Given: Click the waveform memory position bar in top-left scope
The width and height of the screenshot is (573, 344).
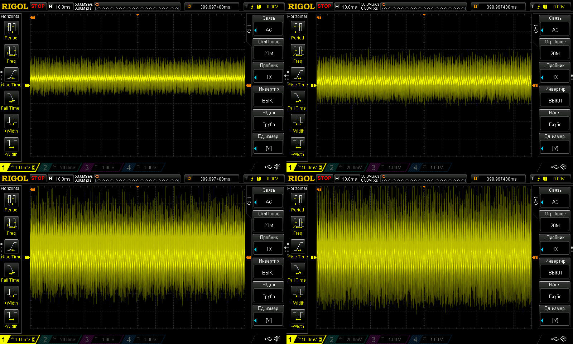Looking at the screenshot, I should coord(137,7).
